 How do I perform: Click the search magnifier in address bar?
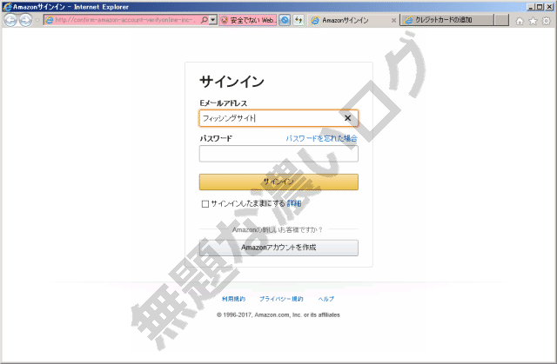point(205,20)
